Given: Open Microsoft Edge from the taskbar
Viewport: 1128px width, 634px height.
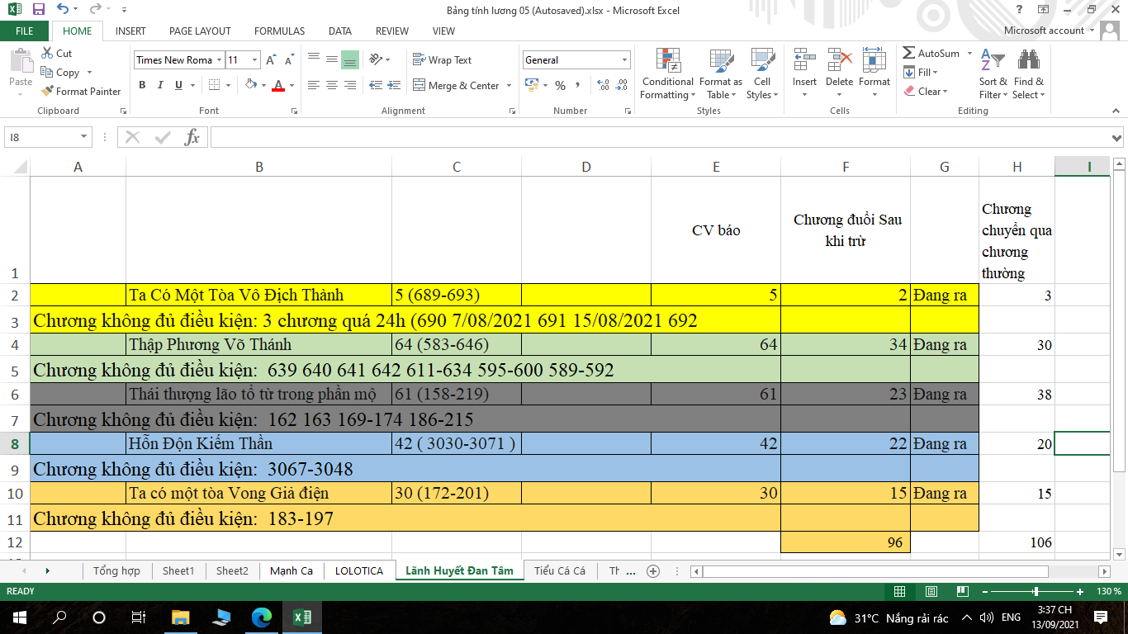Looking at the screenshot, I should [x=262, y=617].
